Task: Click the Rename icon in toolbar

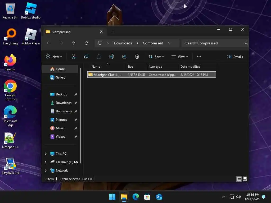Action: click(x=112, y=57)
